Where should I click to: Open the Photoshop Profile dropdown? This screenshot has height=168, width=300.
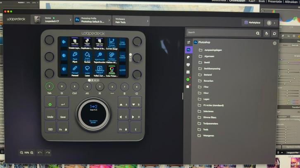[x=93, y=20]
